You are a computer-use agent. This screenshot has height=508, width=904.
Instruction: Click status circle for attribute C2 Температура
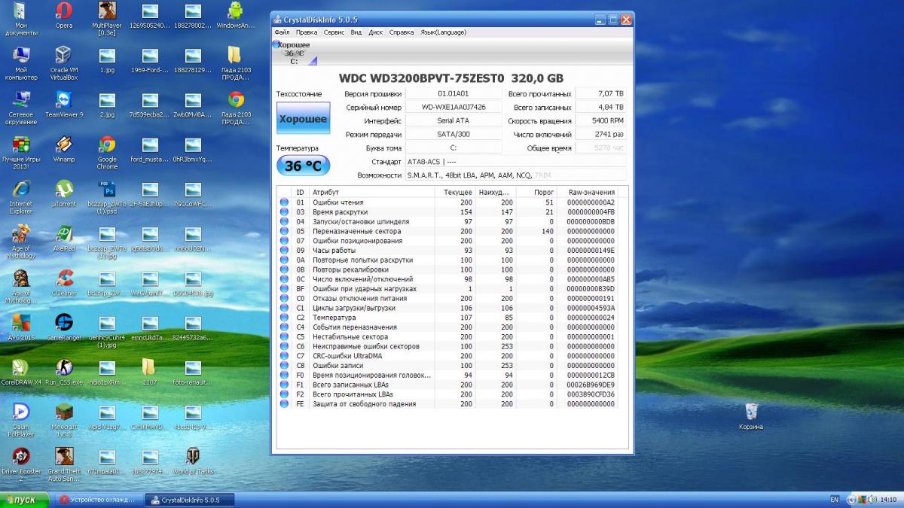(x=284, y=318)
